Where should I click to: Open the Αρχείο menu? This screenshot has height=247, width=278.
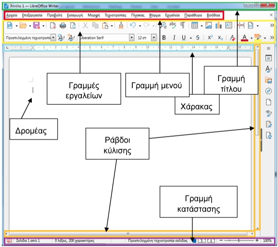12,15
